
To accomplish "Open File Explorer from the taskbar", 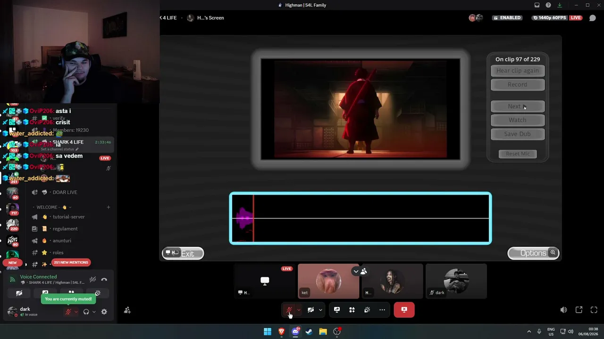I will tap(323, 331).
